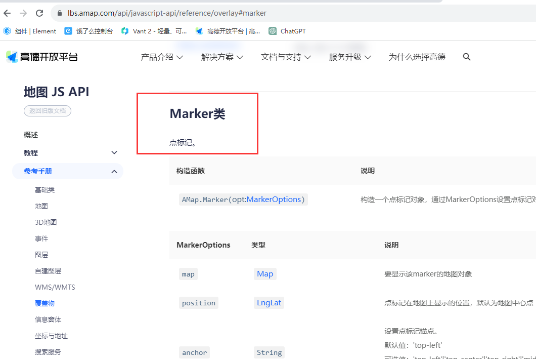The height and width of the screenshot is (359, 536).
Task: Click the browser forward arrow
Action: tap(24, 13)
